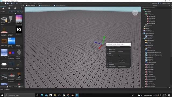Screen dimensions: 172x97
Task: Open the Models category dropdown in Toolbox
Action: click(4, 12)
